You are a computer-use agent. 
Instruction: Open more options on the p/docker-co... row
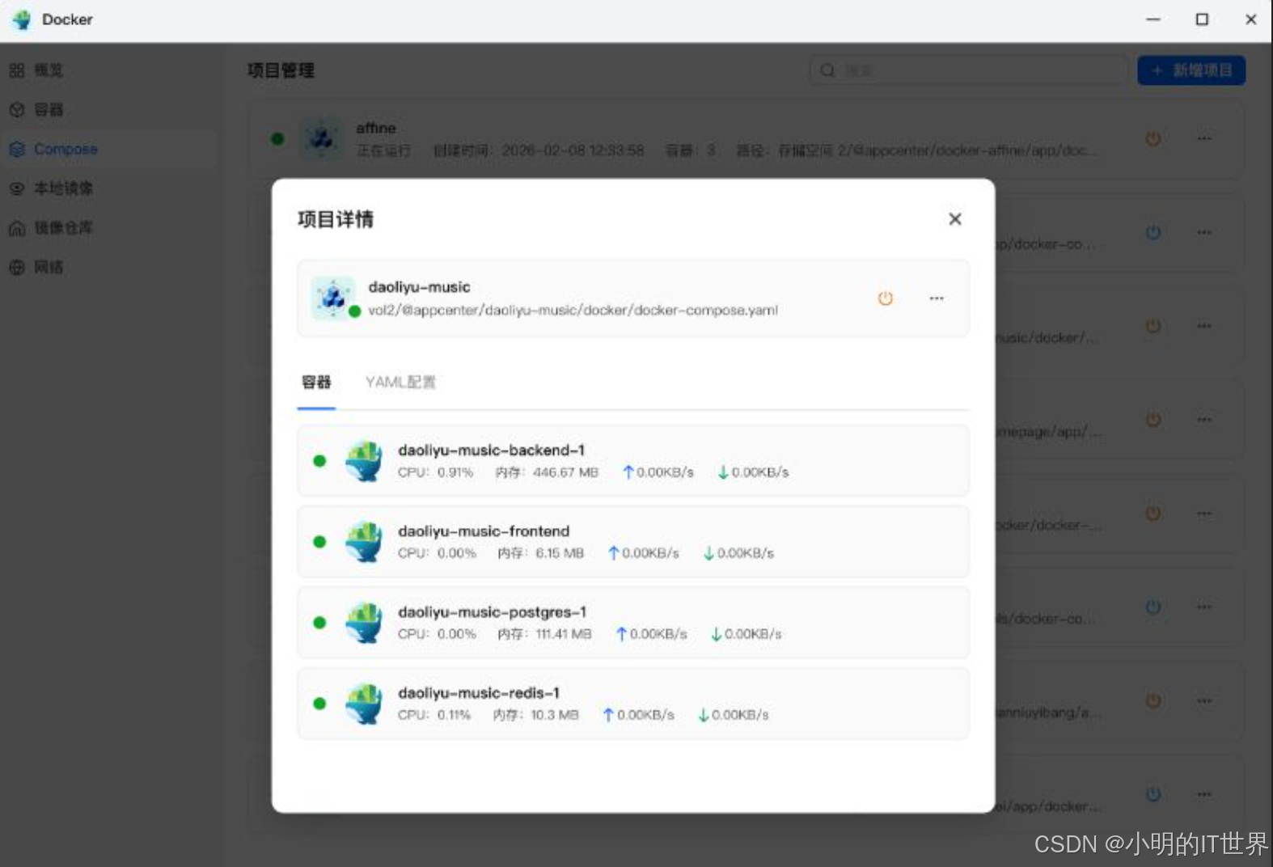point(1204,232)
